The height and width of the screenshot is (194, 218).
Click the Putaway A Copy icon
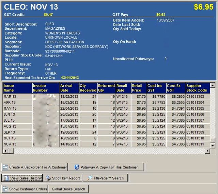[x=77, y=167]
